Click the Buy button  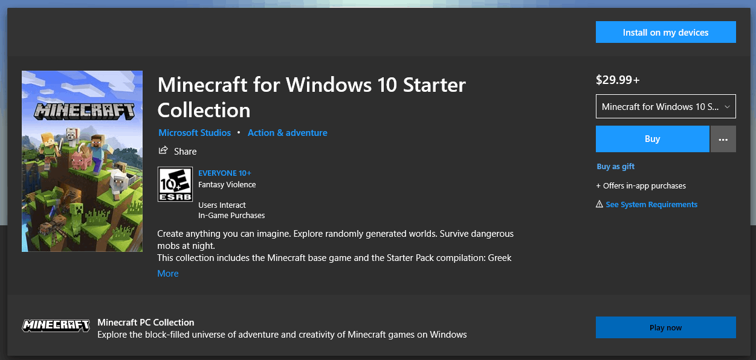point(652,139)
